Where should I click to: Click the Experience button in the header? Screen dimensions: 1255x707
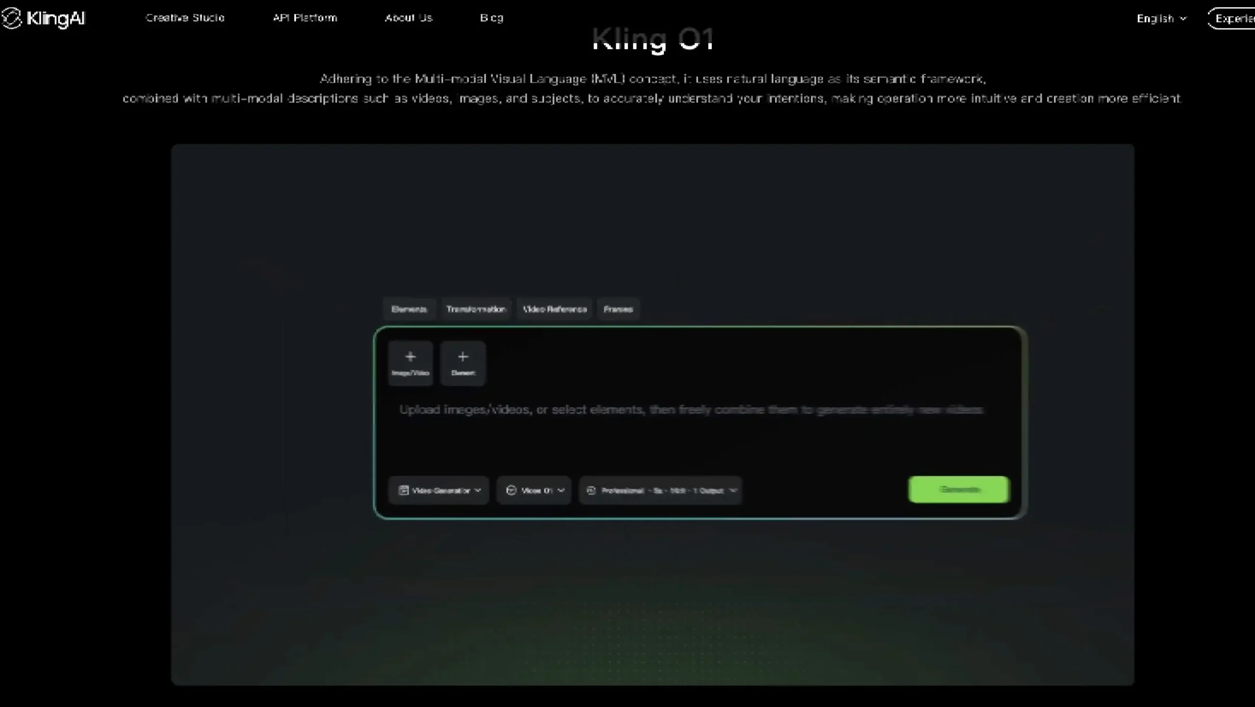click(1231, 19)
